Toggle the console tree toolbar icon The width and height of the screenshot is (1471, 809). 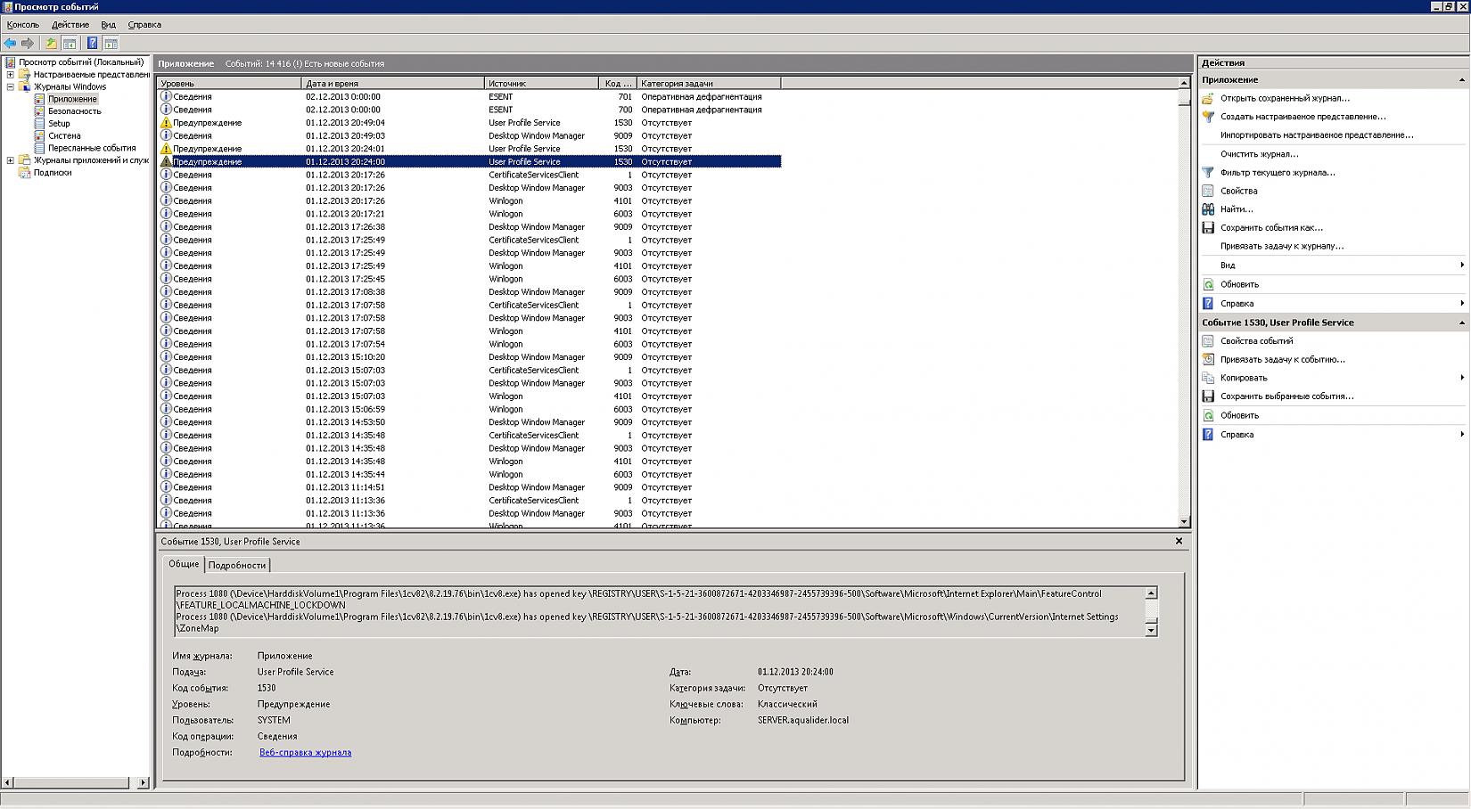[69, 43]
